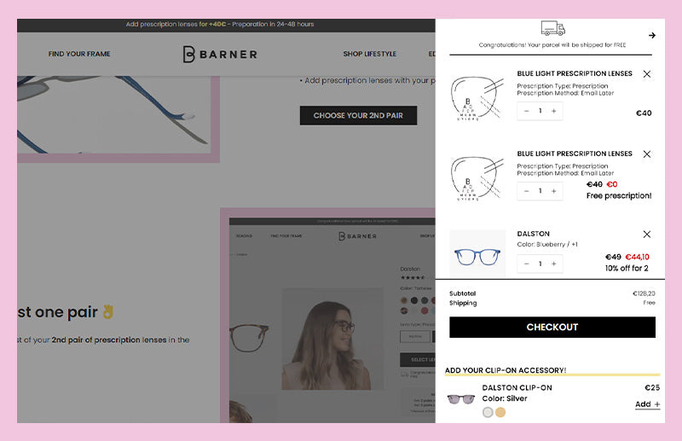Image resolution: width=682 pixels, height=441 pixels.
Task: Close the cart drawer with the arrow icon
Action: point(651,35)
